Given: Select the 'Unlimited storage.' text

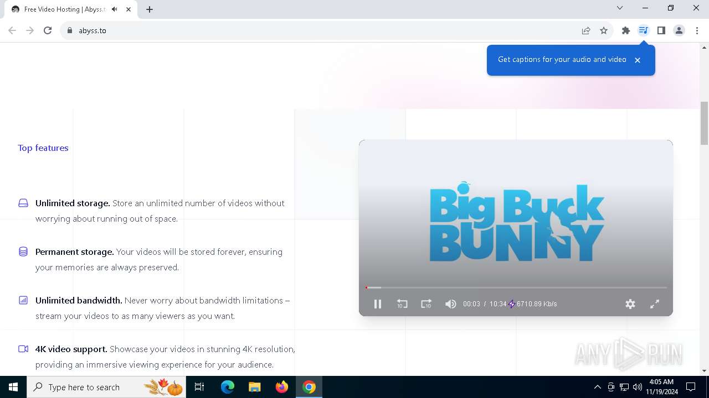Looking at the screenshot, I should pyautogui.click(x=73, y=203).
